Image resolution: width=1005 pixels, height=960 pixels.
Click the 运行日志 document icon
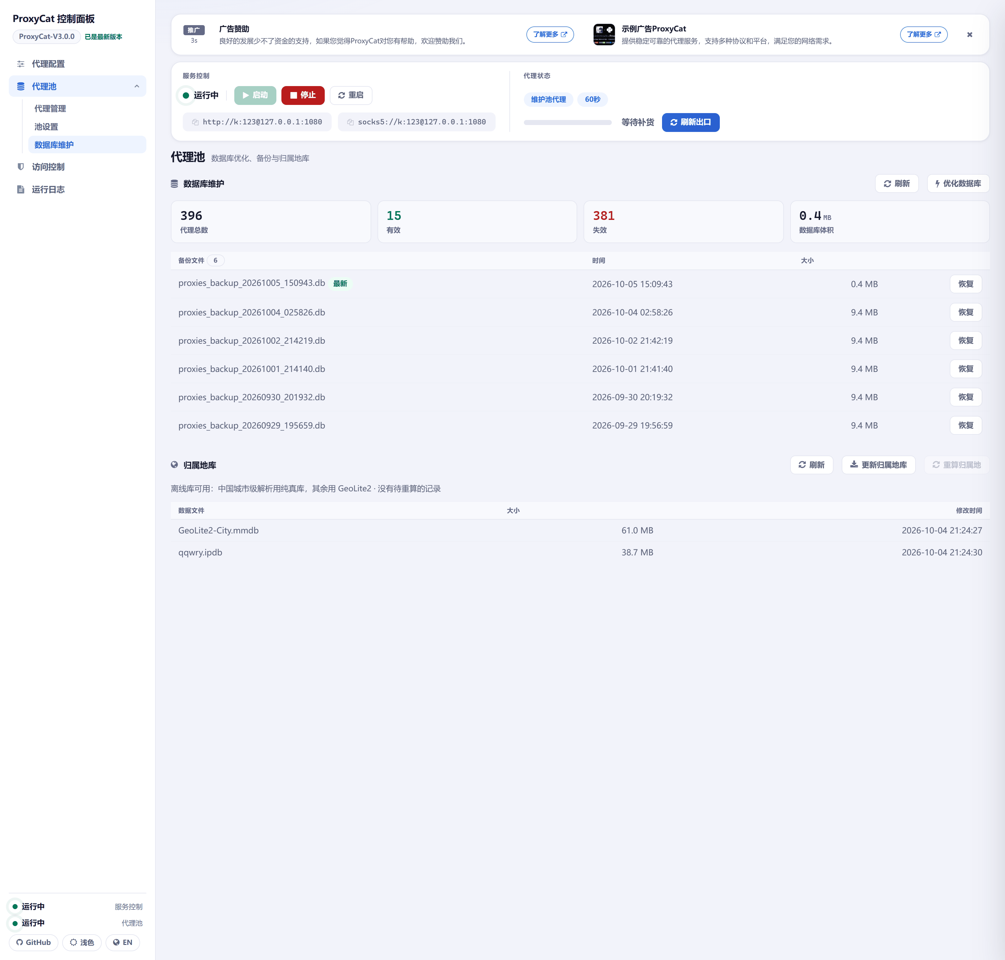20,189
